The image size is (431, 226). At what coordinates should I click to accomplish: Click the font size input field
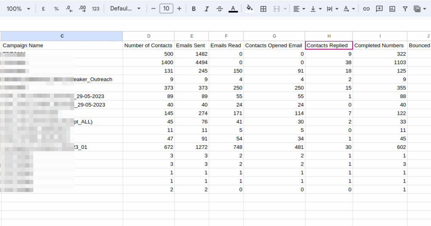pos(166,9)
